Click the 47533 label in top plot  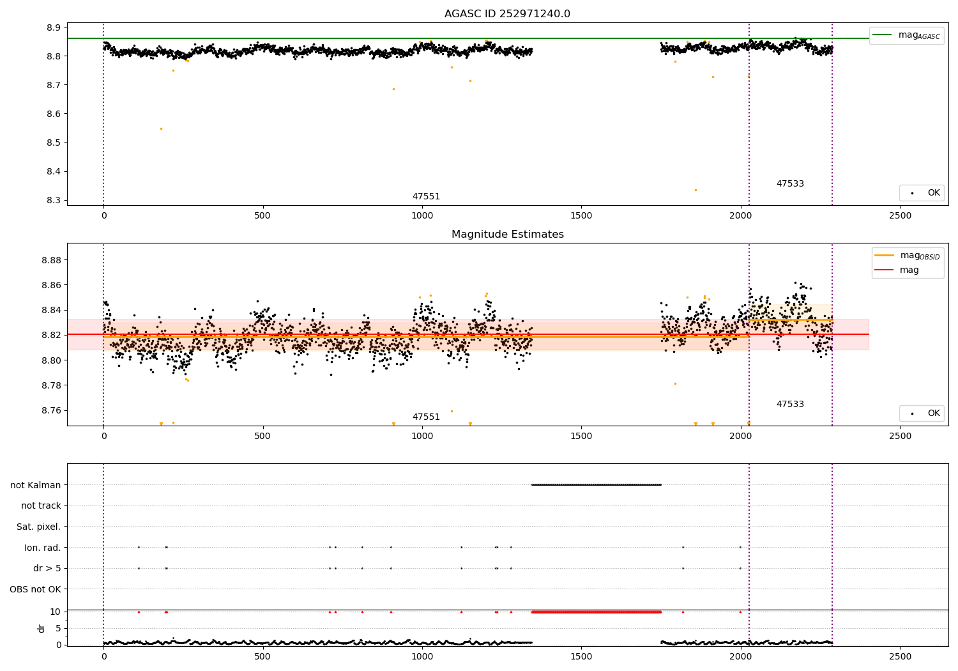point(790,184)
